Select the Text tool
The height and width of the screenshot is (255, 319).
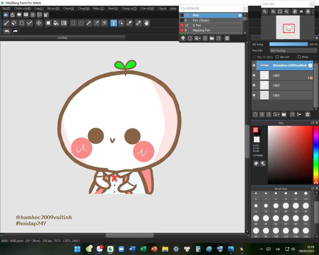pyautogui.click(x=113, y=23)
